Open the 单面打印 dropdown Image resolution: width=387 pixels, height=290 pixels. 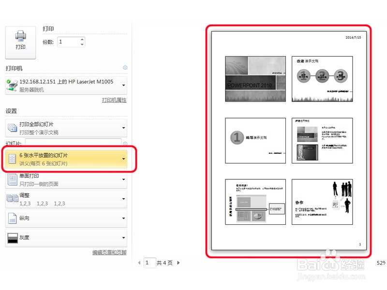coord(66,180)
